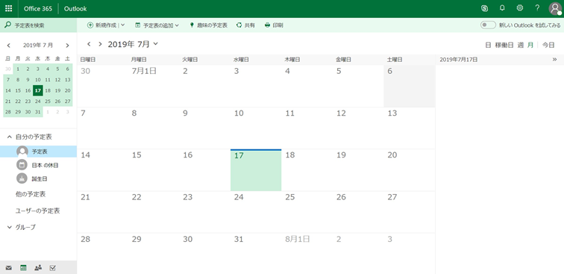Switch to Calendar icon in bottom bar
The width and height of the screenshot is (564, 274).
coord(23,267)
